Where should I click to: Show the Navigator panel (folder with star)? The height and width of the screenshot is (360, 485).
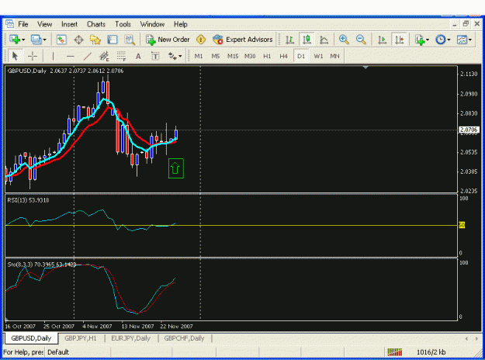pos(95,40)
